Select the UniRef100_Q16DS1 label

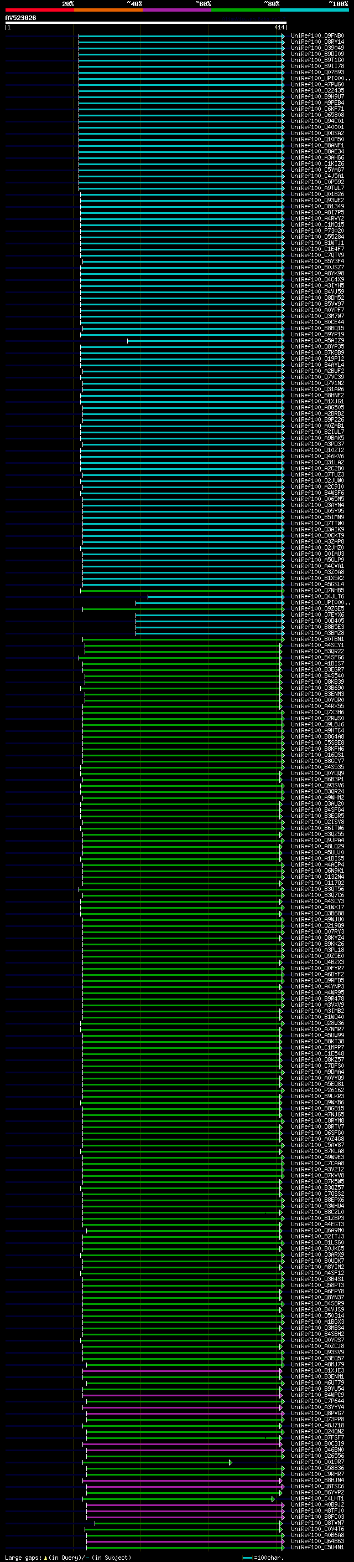pyautogui.click(x=317, y=755)
